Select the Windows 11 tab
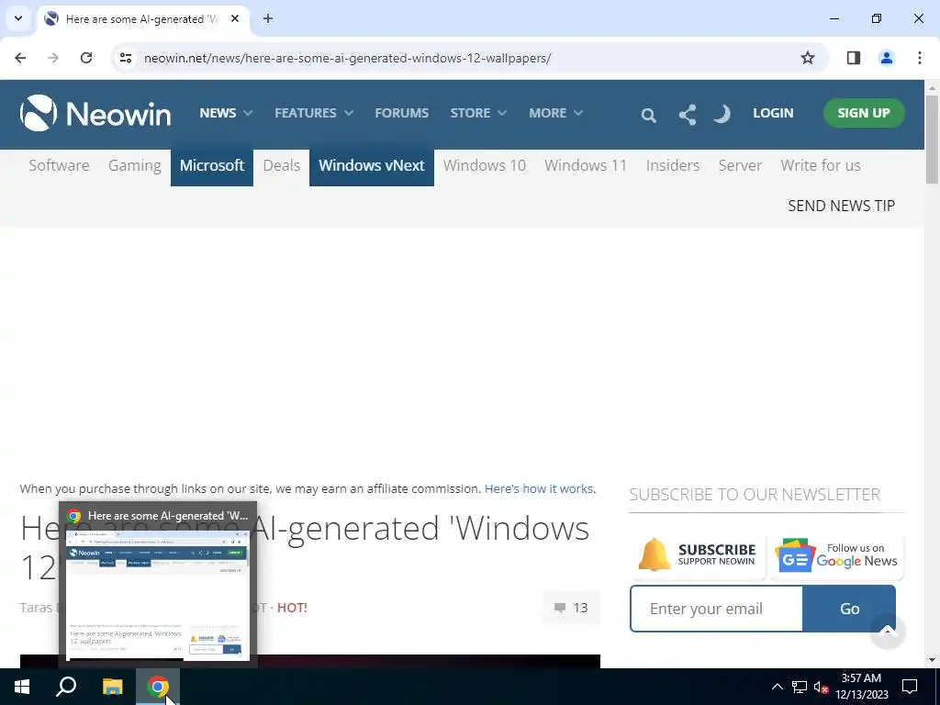The width and height of the screenshot is (940, 705). click(586, 165)
